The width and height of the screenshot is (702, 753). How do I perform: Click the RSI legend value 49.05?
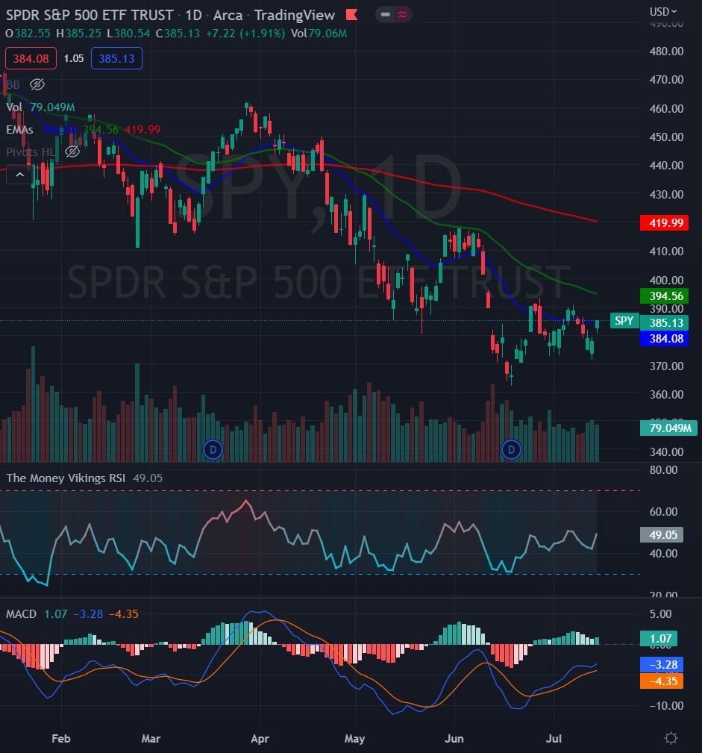click(148, 478)
